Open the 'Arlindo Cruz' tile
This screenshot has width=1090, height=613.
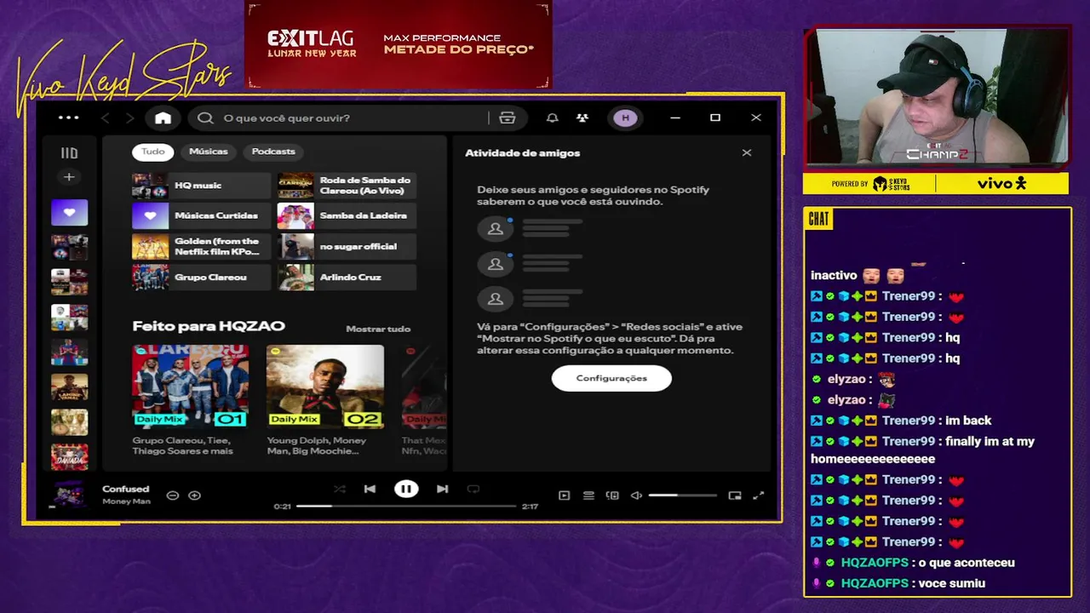tap(347, 277)
